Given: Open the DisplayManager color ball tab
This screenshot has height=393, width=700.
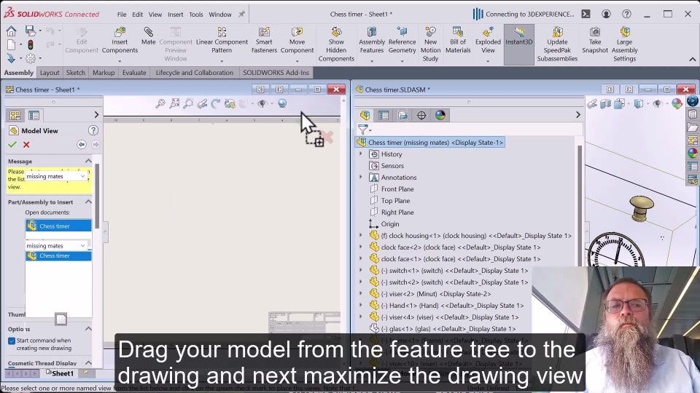Looking at the screenshot, I should coord(440,116).
